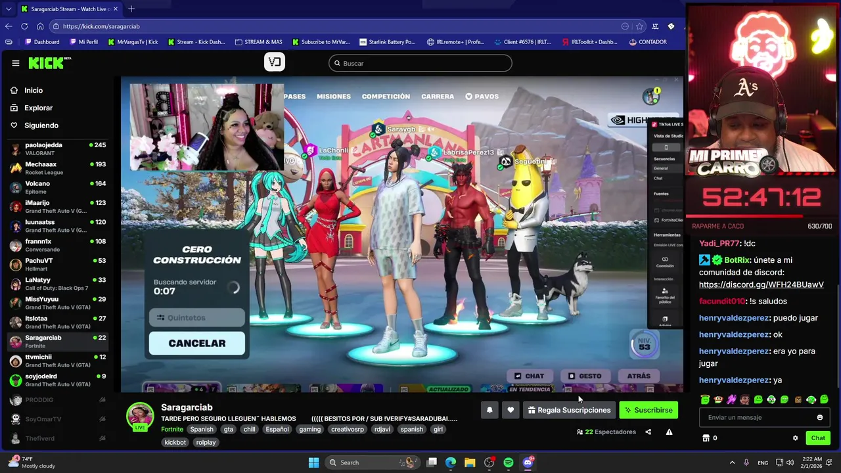841x473 pixels.
Task: Open itslotaa channel in sidebar
Action: pyautogui.click(x=58, y=322)
